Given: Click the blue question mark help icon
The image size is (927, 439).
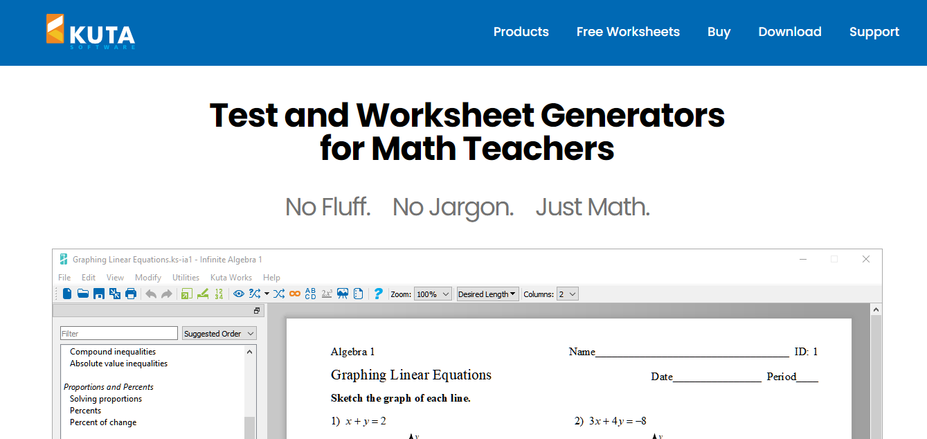Looking at the screenshot, I should pos(378,294).
